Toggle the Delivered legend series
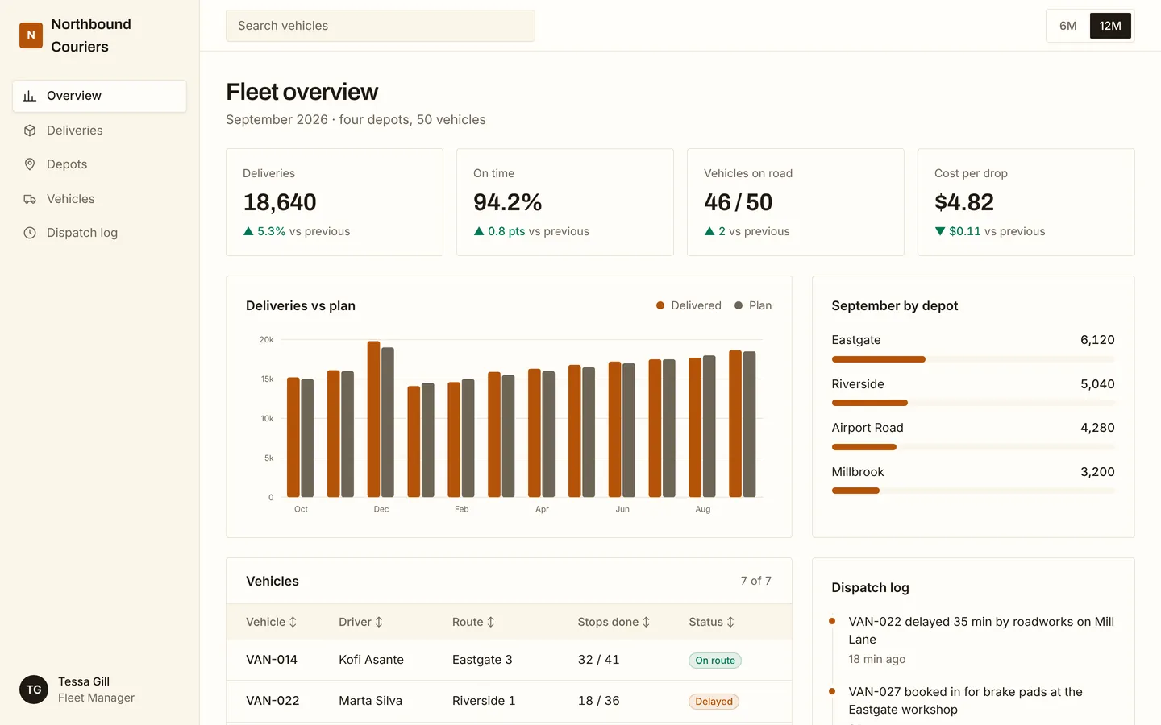 coord(689,305)
